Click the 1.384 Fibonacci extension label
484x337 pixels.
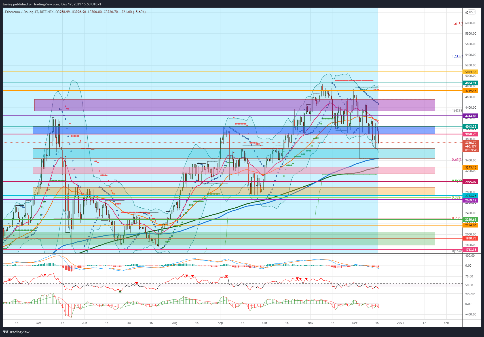[457, 57]
